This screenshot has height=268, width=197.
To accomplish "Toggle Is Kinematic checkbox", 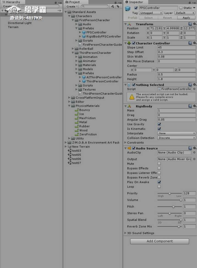I will (x=159, y=129).
